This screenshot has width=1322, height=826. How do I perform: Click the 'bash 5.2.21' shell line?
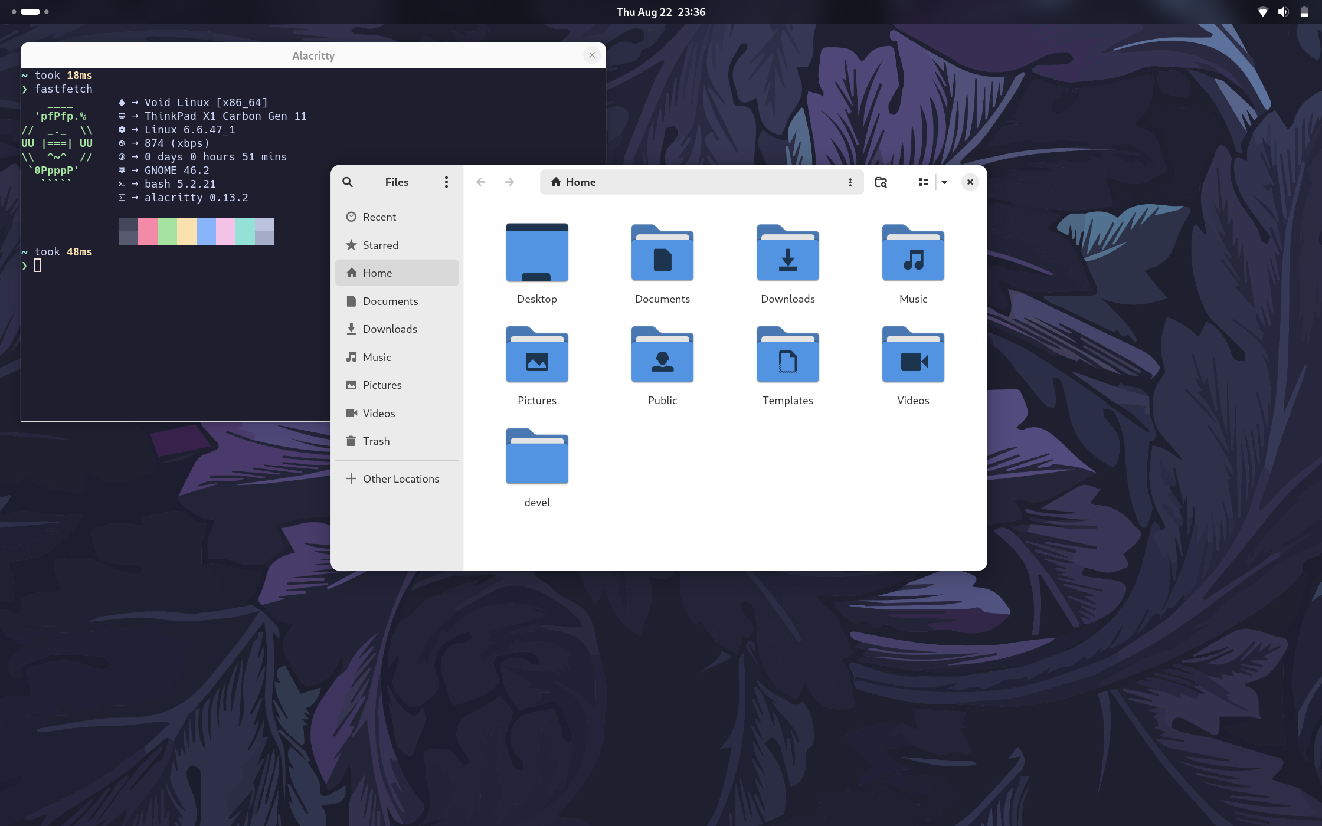pos(180,184)
